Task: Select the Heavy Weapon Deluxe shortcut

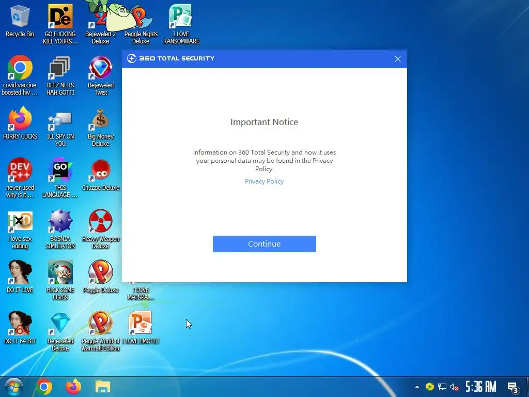Action: click(101, 229)
